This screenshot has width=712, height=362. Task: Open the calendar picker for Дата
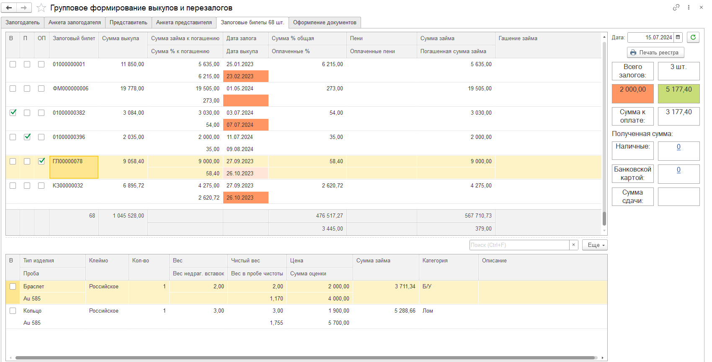click(678, 37)
